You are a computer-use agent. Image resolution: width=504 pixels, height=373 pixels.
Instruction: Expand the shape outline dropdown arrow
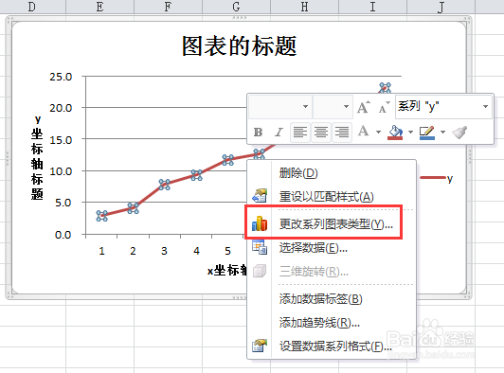click(x=443, y=132)
